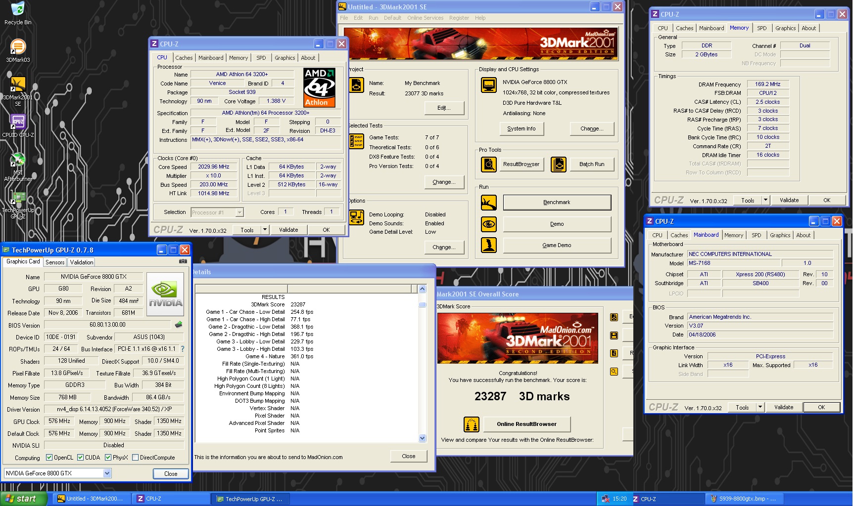
Task: Open the Processor #1 selection dropdown
Action: pyautogui.click(x=239, y=212)
